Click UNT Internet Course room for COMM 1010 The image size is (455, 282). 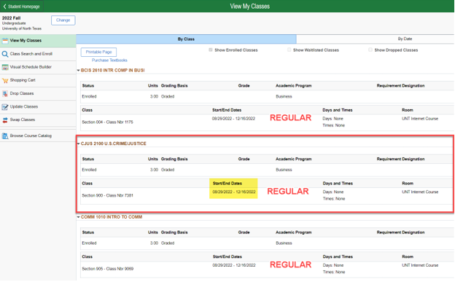pos(420,265)
